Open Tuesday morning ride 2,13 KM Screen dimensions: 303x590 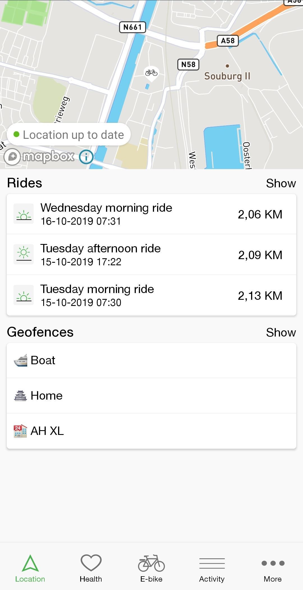pyautogui.click(x=151, y=296)
